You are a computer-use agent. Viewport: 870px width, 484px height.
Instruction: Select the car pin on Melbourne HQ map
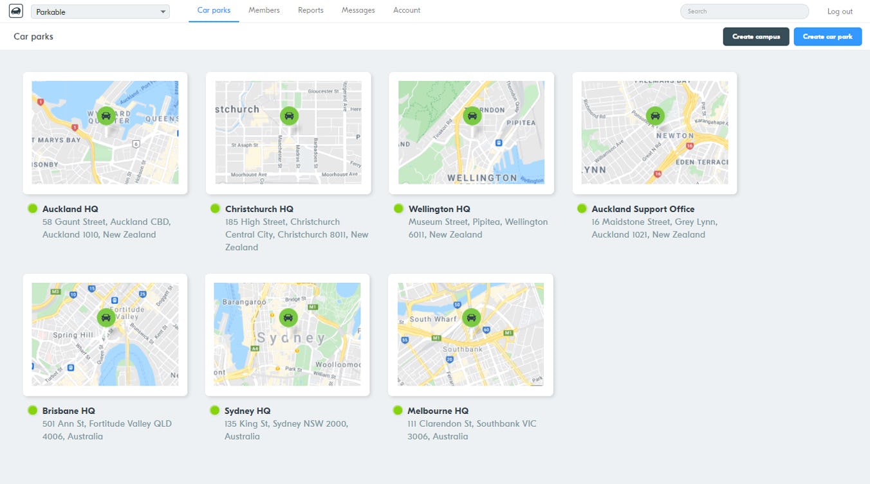click(472, 318)
